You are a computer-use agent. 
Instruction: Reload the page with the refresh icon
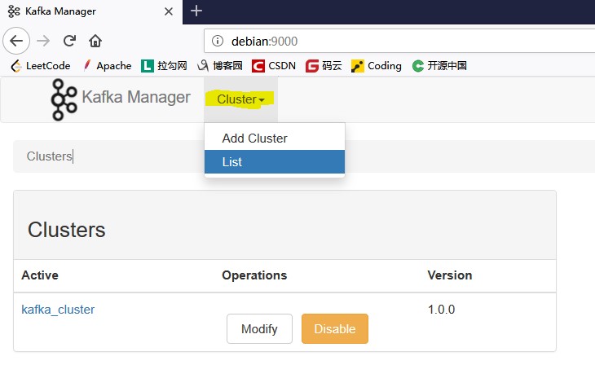[69, 41]
